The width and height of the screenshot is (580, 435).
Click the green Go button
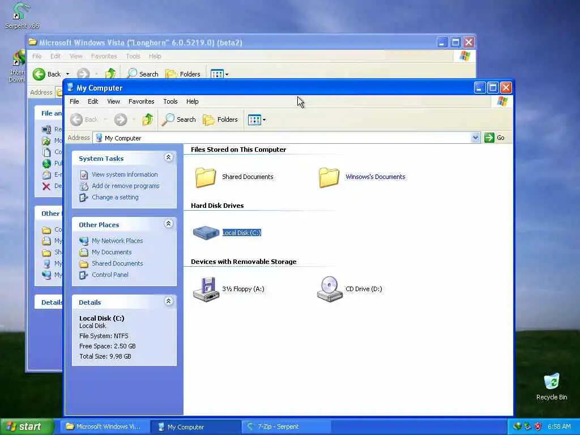[x=494, y=138]
